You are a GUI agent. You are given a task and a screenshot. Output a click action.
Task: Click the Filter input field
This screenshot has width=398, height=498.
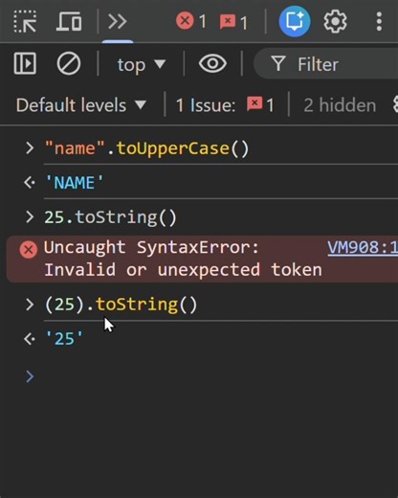point(325,64)
